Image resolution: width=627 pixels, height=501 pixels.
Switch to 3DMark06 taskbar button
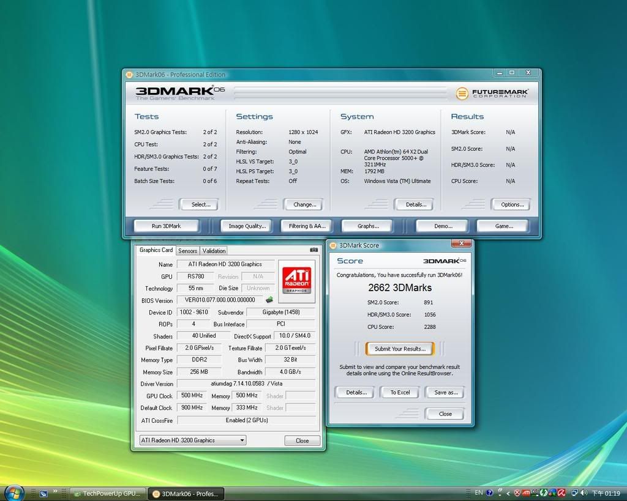tap(186, 494)
